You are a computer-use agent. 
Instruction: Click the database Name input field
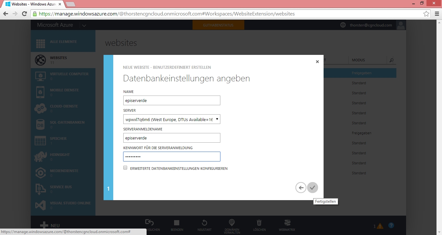(171, 100)
